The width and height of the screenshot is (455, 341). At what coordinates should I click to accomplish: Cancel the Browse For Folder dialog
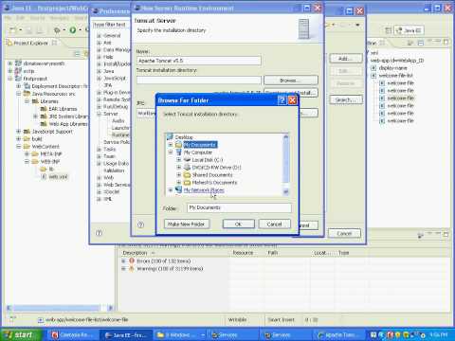click(x=274, y=224)
